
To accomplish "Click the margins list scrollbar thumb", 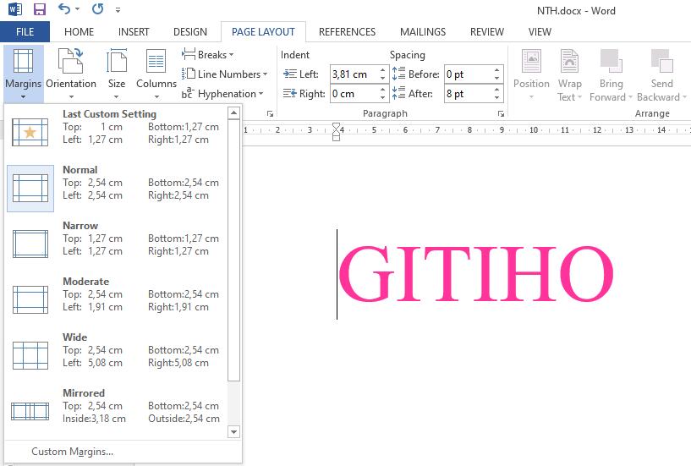I will pos(234,250).
